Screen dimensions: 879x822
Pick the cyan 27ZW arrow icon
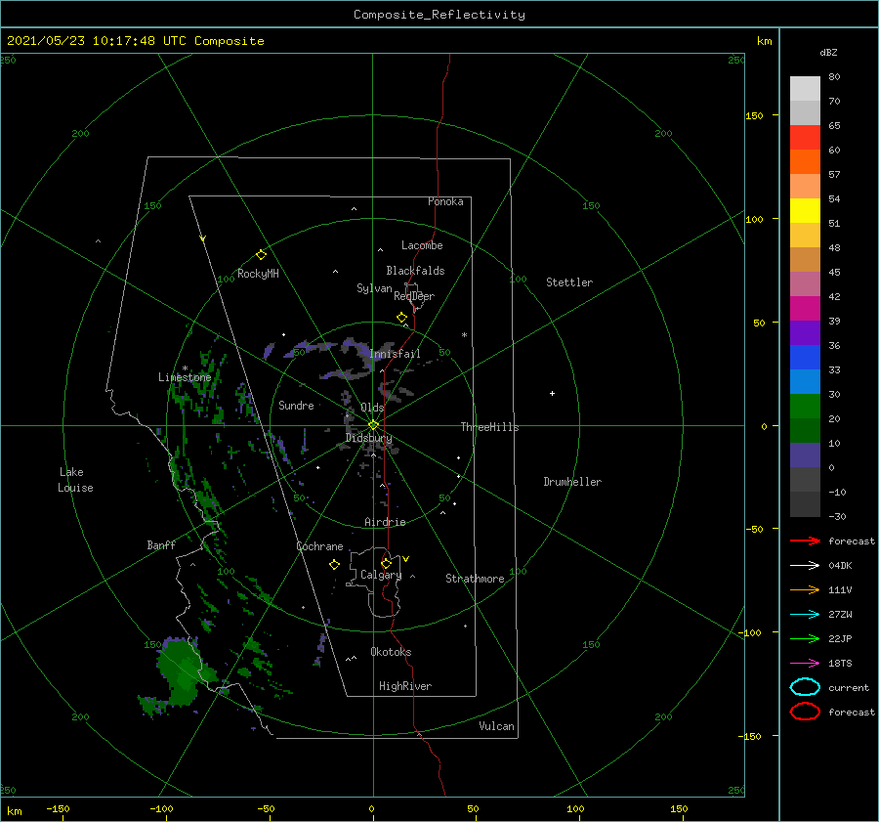tap(805, 615)
